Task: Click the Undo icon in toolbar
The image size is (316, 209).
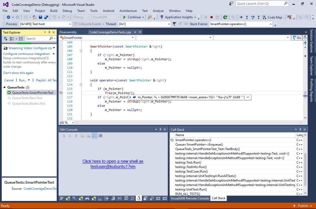Action: [x=54, y=17]
